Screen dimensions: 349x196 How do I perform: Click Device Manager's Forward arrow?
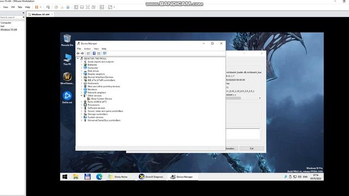82,53
